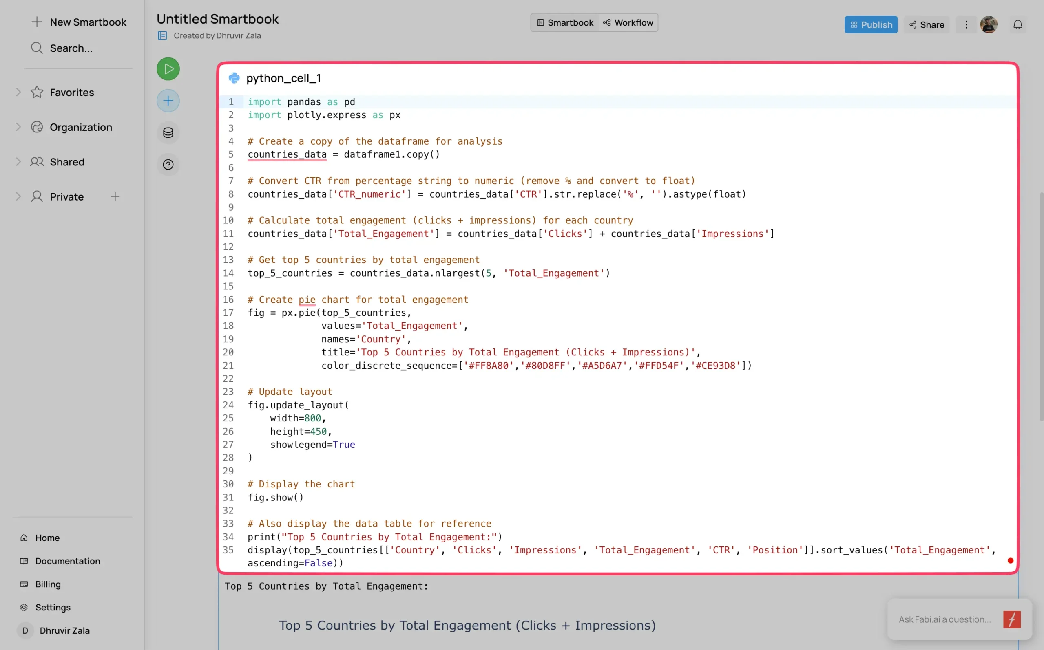Click the Publish button
This screenshot has height=650, width=1044.
[871, 25]
